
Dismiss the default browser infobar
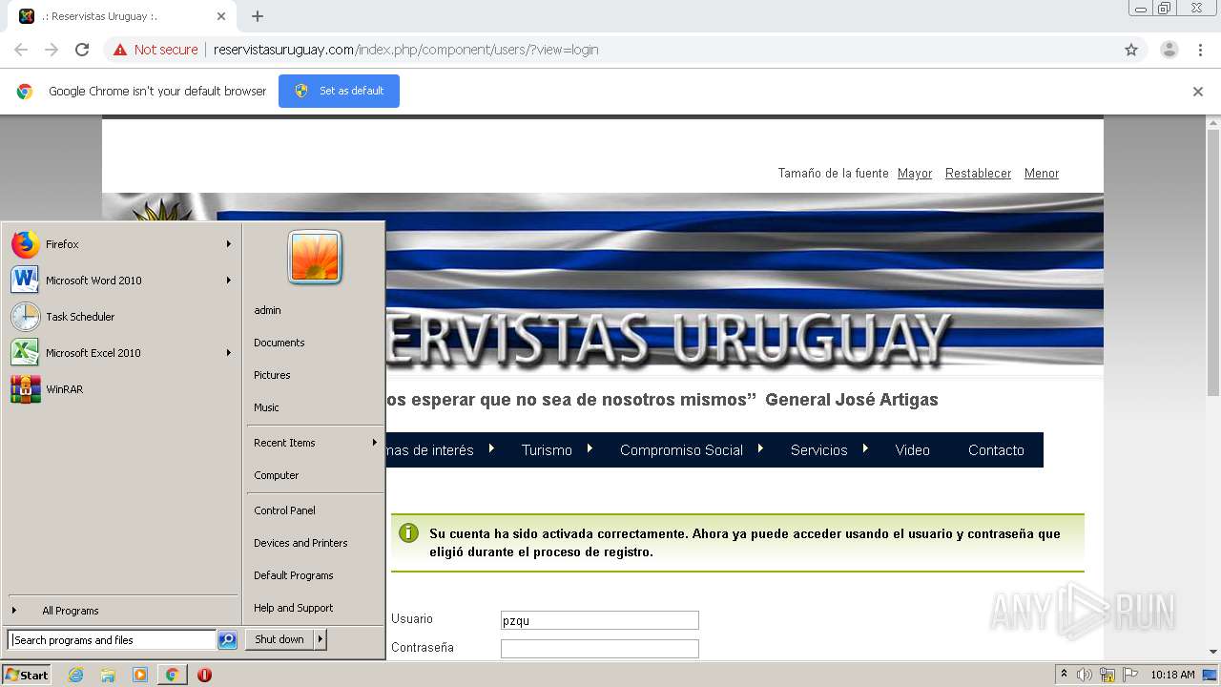coord(1198,92)
